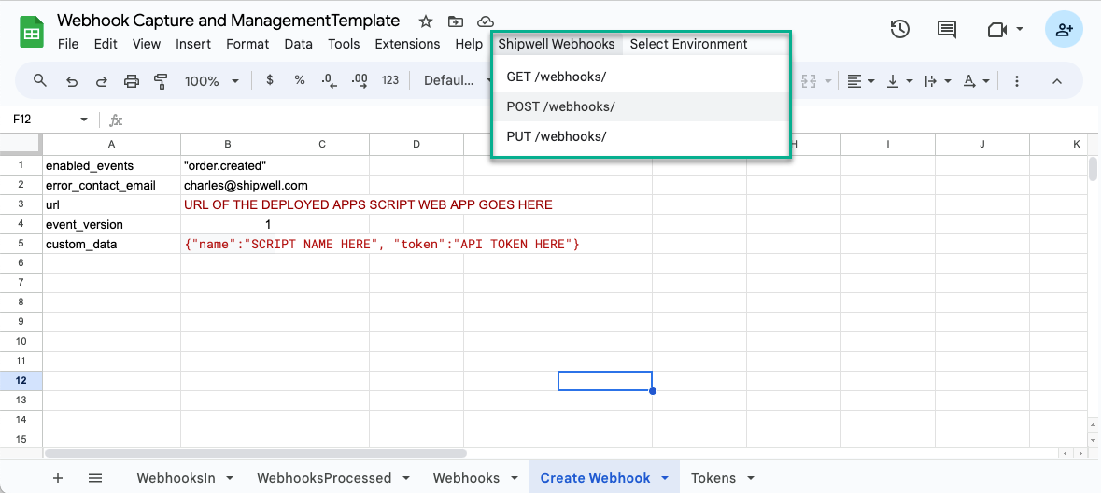Open the Help menu

[x=469, y=44]
